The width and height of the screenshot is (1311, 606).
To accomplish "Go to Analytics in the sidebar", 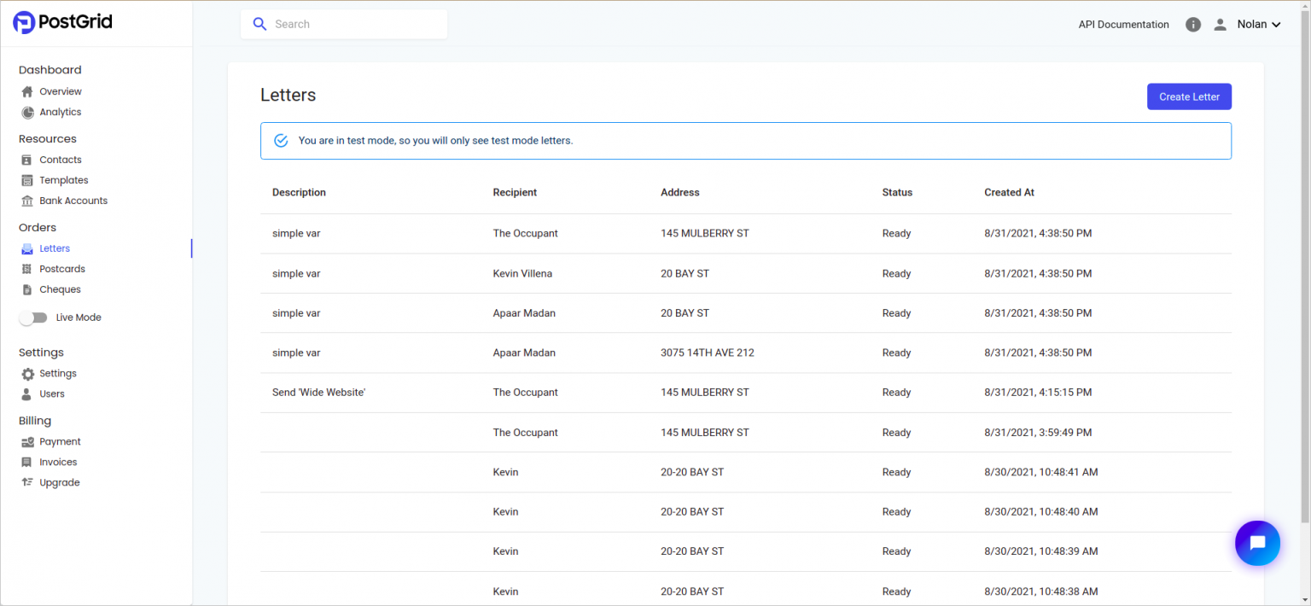I will (x=61, y=112).
